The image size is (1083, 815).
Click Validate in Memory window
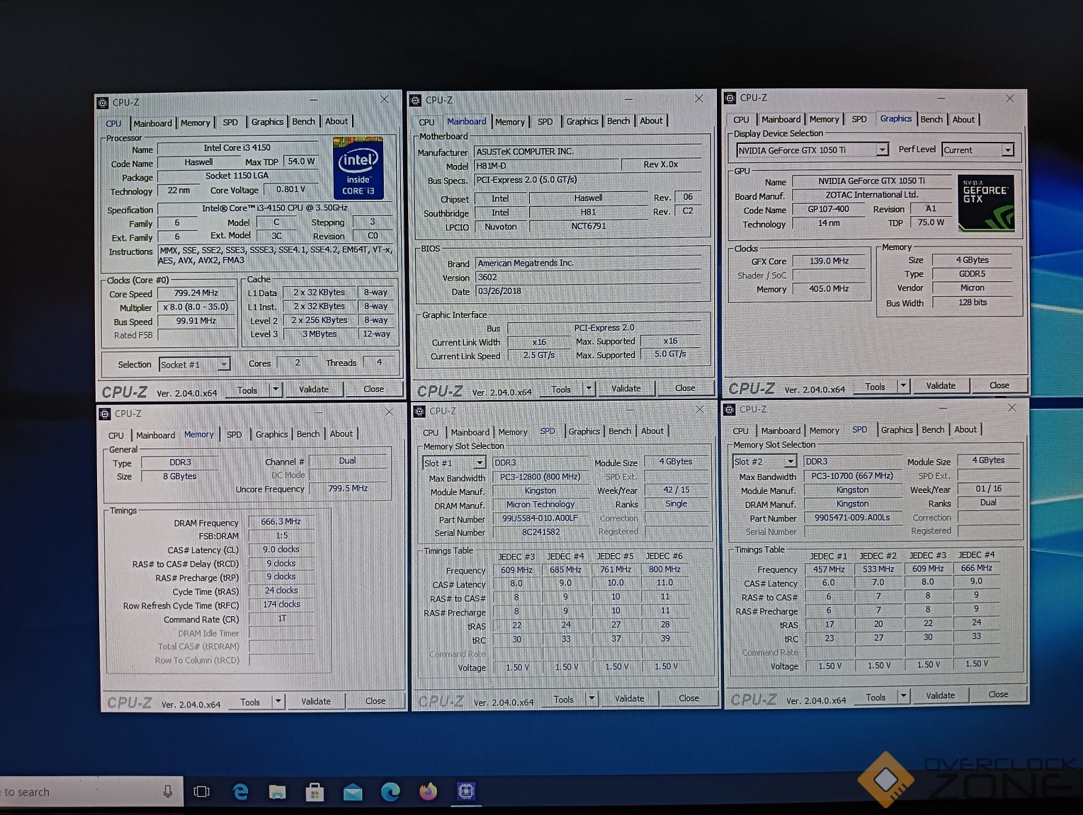316,702
